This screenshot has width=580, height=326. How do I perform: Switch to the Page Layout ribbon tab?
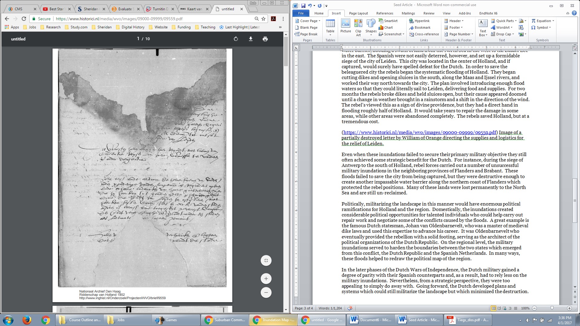[x=358, y=13]
